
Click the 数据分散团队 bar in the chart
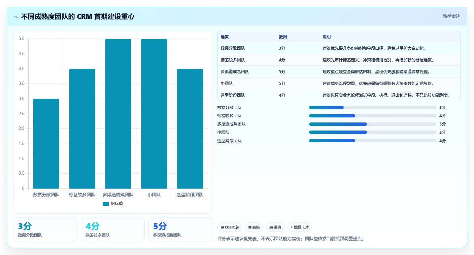[46, 144]
